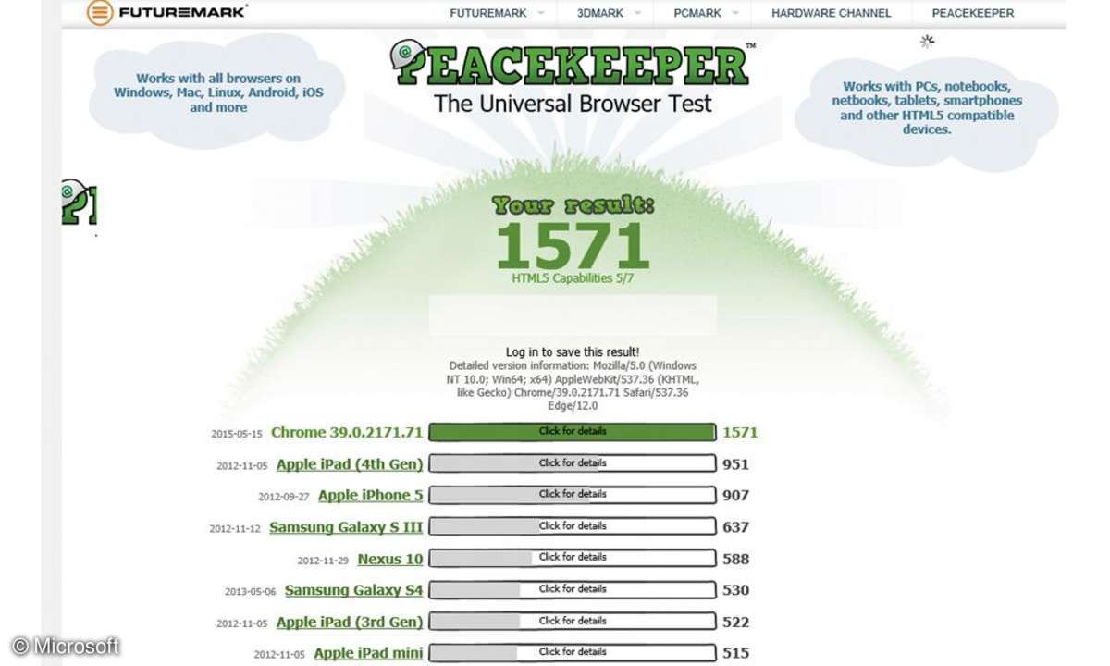This screenshot has width=1110, height=666.
Task: Click the 1571 result score
Action: pos(573,245)
